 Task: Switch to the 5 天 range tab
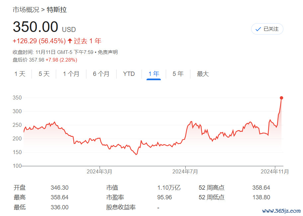(x=44, y=74)
